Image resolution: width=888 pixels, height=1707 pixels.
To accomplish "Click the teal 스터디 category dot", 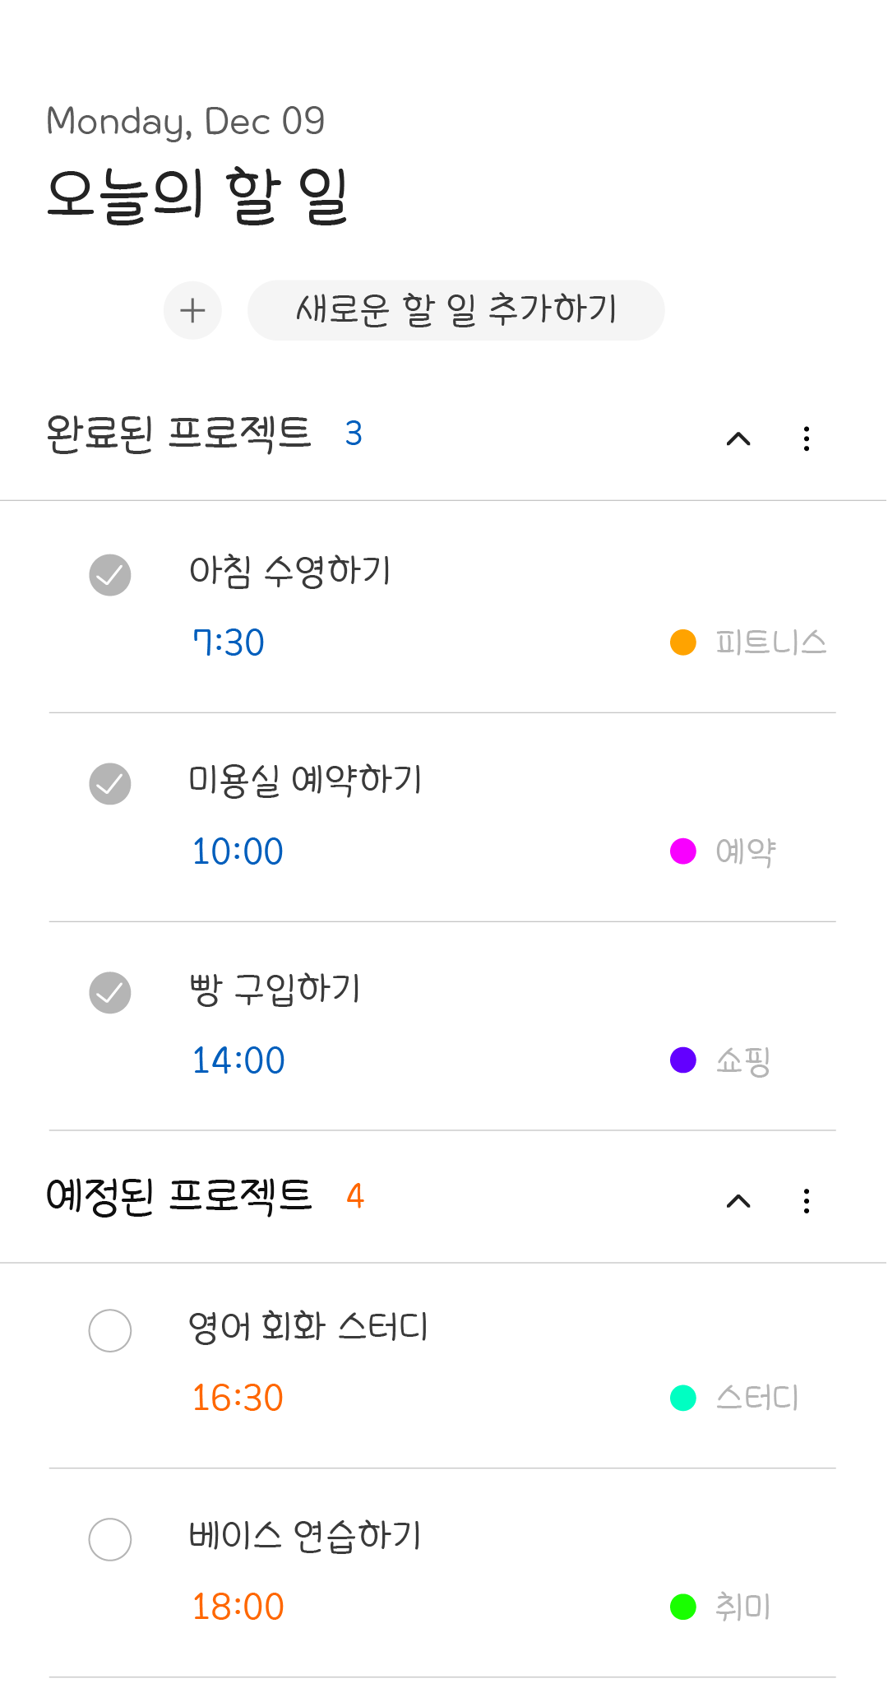I will tap(683, 1398).
